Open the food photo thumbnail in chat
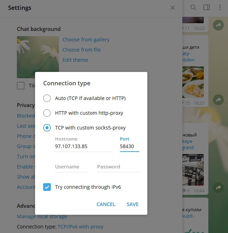This screenshot has width=228, height=233. point(193,82)
